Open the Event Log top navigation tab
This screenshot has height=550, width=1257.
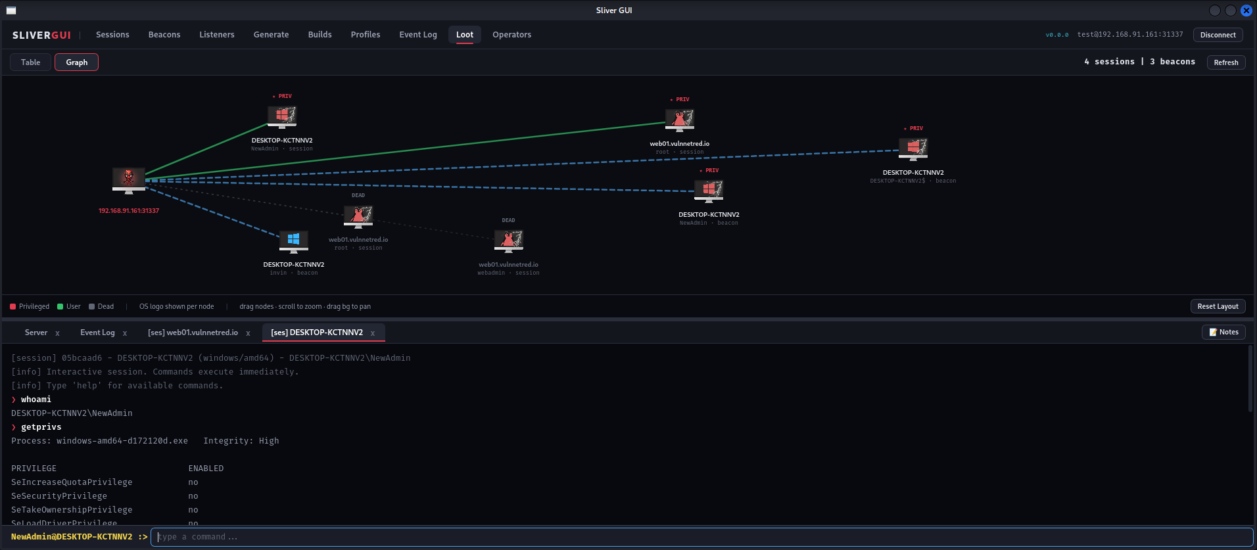pos(418,35)
